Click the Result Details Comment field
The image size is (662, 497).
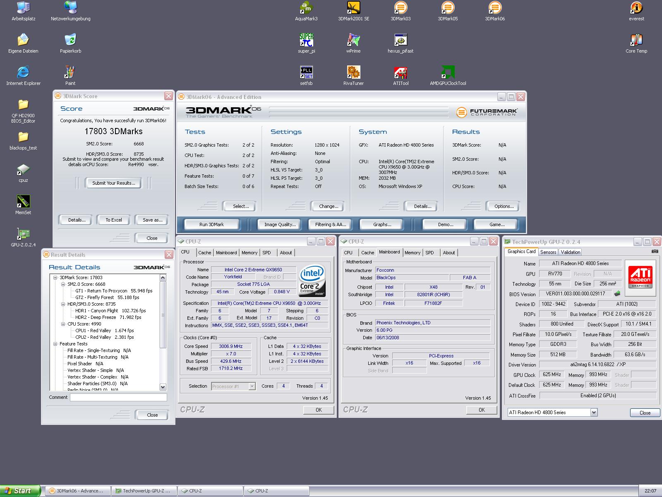pyautogui.click(x=118, y=397)
